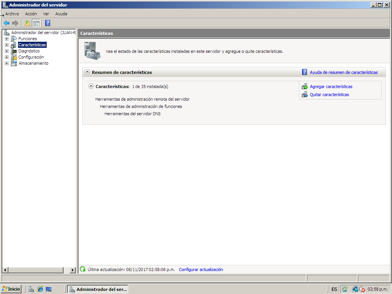Open Ayuda de resumen de características
Image resolution: width=392 pixels, height=294 pixels.
344,72
